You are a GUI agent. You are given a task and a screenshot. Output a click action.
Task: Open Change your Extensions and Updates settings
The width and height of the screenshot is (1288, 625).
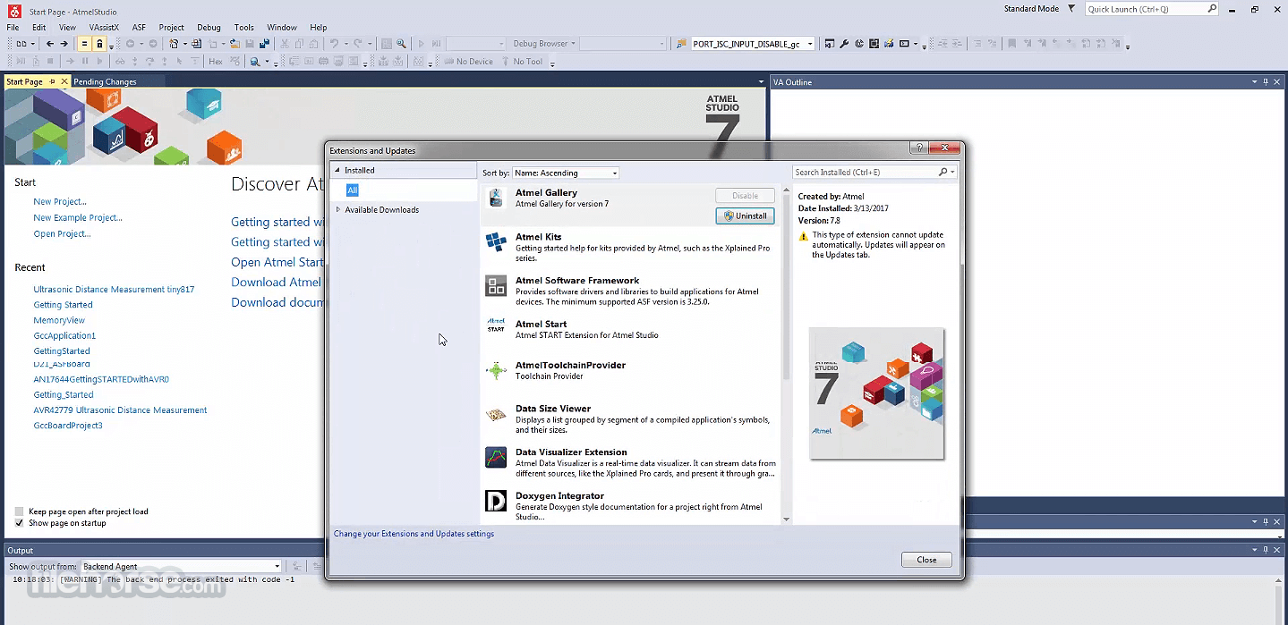click(414, 534)
